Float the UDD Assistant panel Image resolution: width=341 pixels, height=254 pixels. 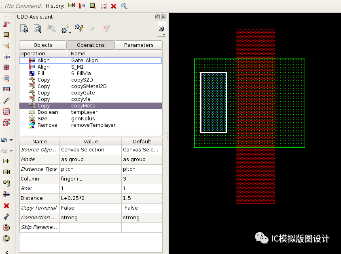(x=157, y=17)
